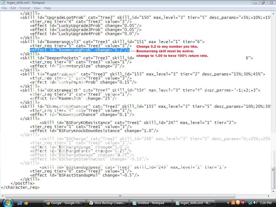The height and width of the screenshot is (207, 276).
Task: Open the Windows Start orb
Action: 7,202
